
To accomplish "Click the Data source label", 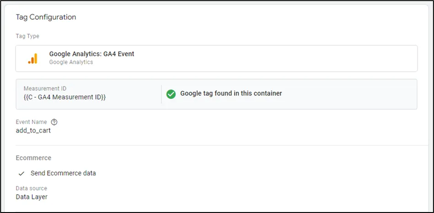I will point(32,188).
